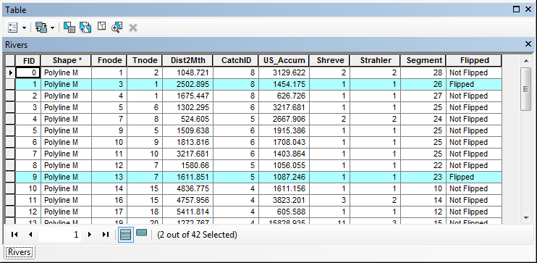Viewport: 537px width, 263px height.
Task: Select row FID 0 via row selector
Action: [x=10, y=72]
